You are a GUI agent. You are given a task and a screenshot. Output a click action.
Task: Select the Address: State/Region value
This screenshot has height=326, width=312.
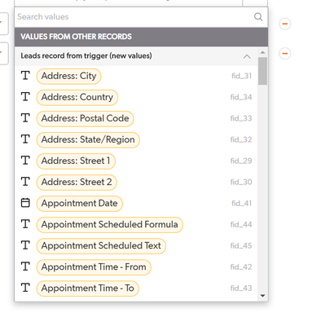click(x=88, y=139)
